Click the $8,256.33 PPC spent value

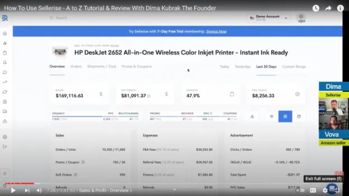tap(263, 96)
